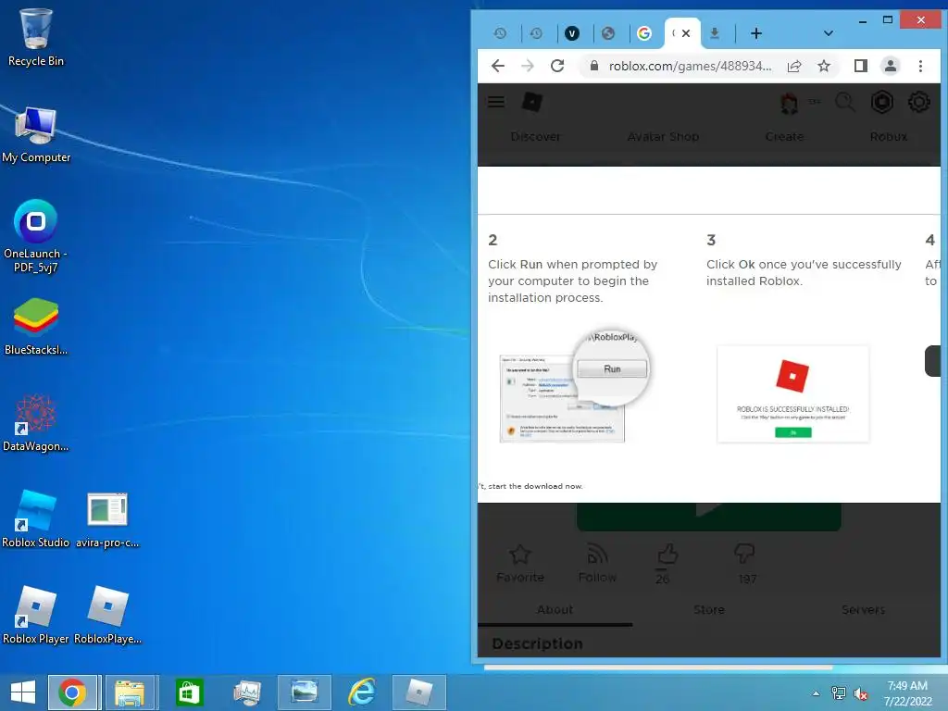Click the Roblox avatar profile icon
The height and width of the screenshot is (711, 948).
pos(789,104)
